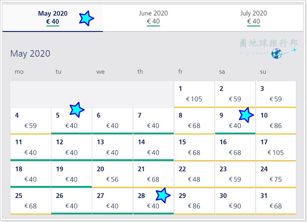This screenshot has width=307, height=222.
Task: Switch to the June 2020 tab
Action: (153, 17)
